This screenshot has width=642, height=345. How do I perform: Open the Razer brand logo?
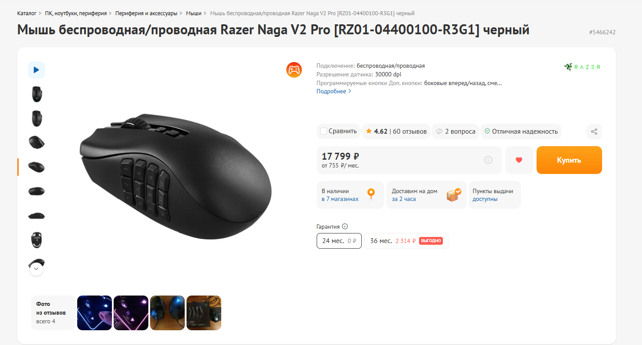(582, 67)
